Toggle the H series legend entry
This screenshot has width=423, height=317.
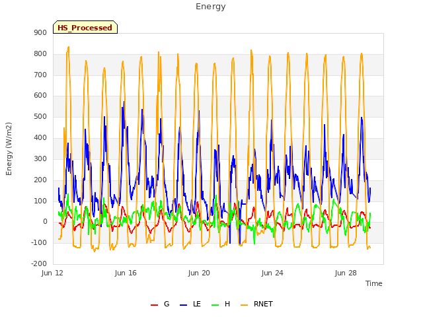(221, 304)
